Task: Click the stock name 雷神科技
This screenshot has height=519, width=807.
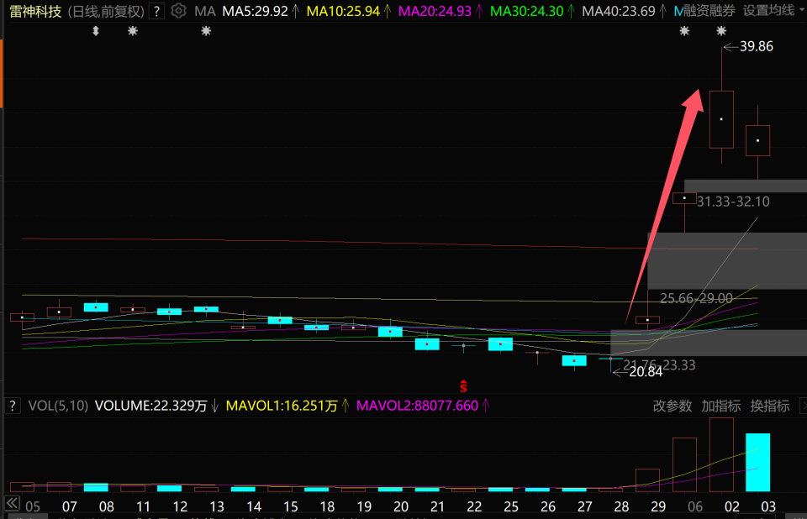Action: [x=35, y=11]
